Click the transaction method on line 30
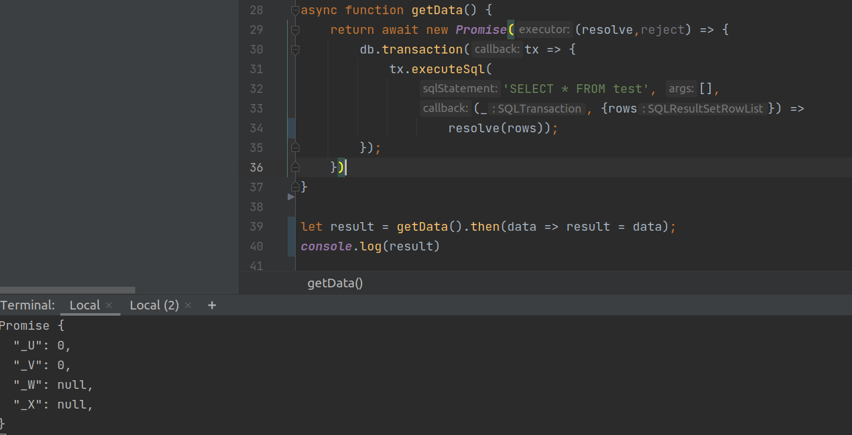 [422, 49]
